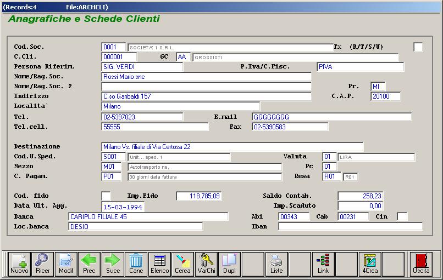Click the Data Ult. Agg. date field
The height and width of the screenshot is (280, 443).
(x=123, y=207)
